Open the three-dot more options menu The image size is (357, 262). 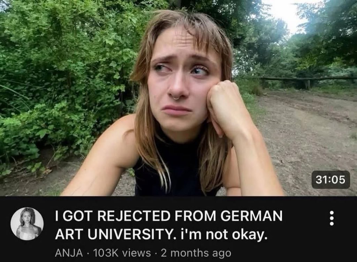point(332,218)
